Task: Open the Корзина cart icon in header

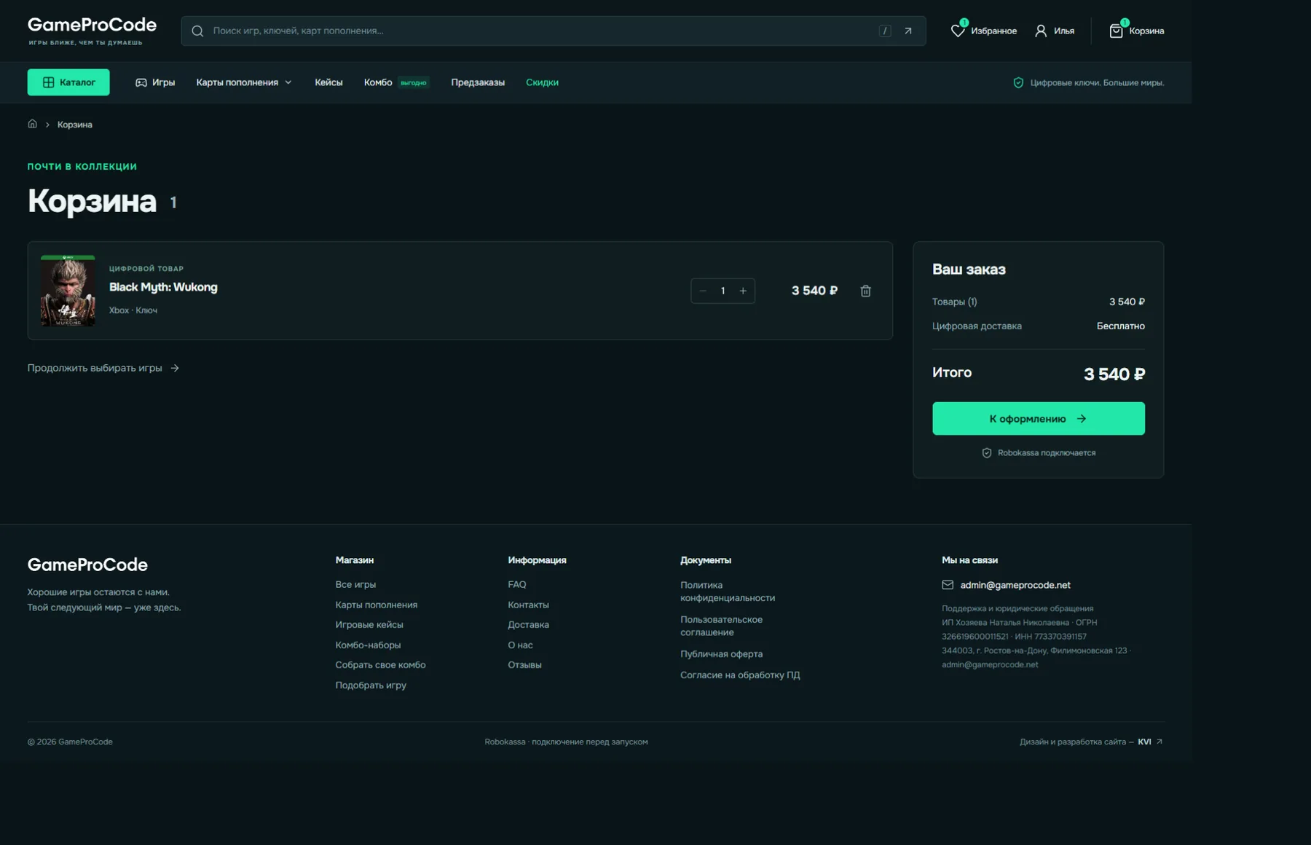Action: pyautogui.click(x=1116, y=31)
